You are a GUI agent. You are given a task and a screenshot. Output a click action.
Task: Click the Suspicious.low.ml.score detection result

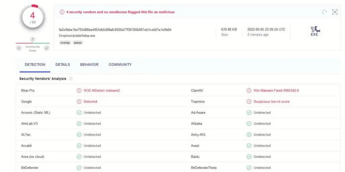tap(271, 102)
